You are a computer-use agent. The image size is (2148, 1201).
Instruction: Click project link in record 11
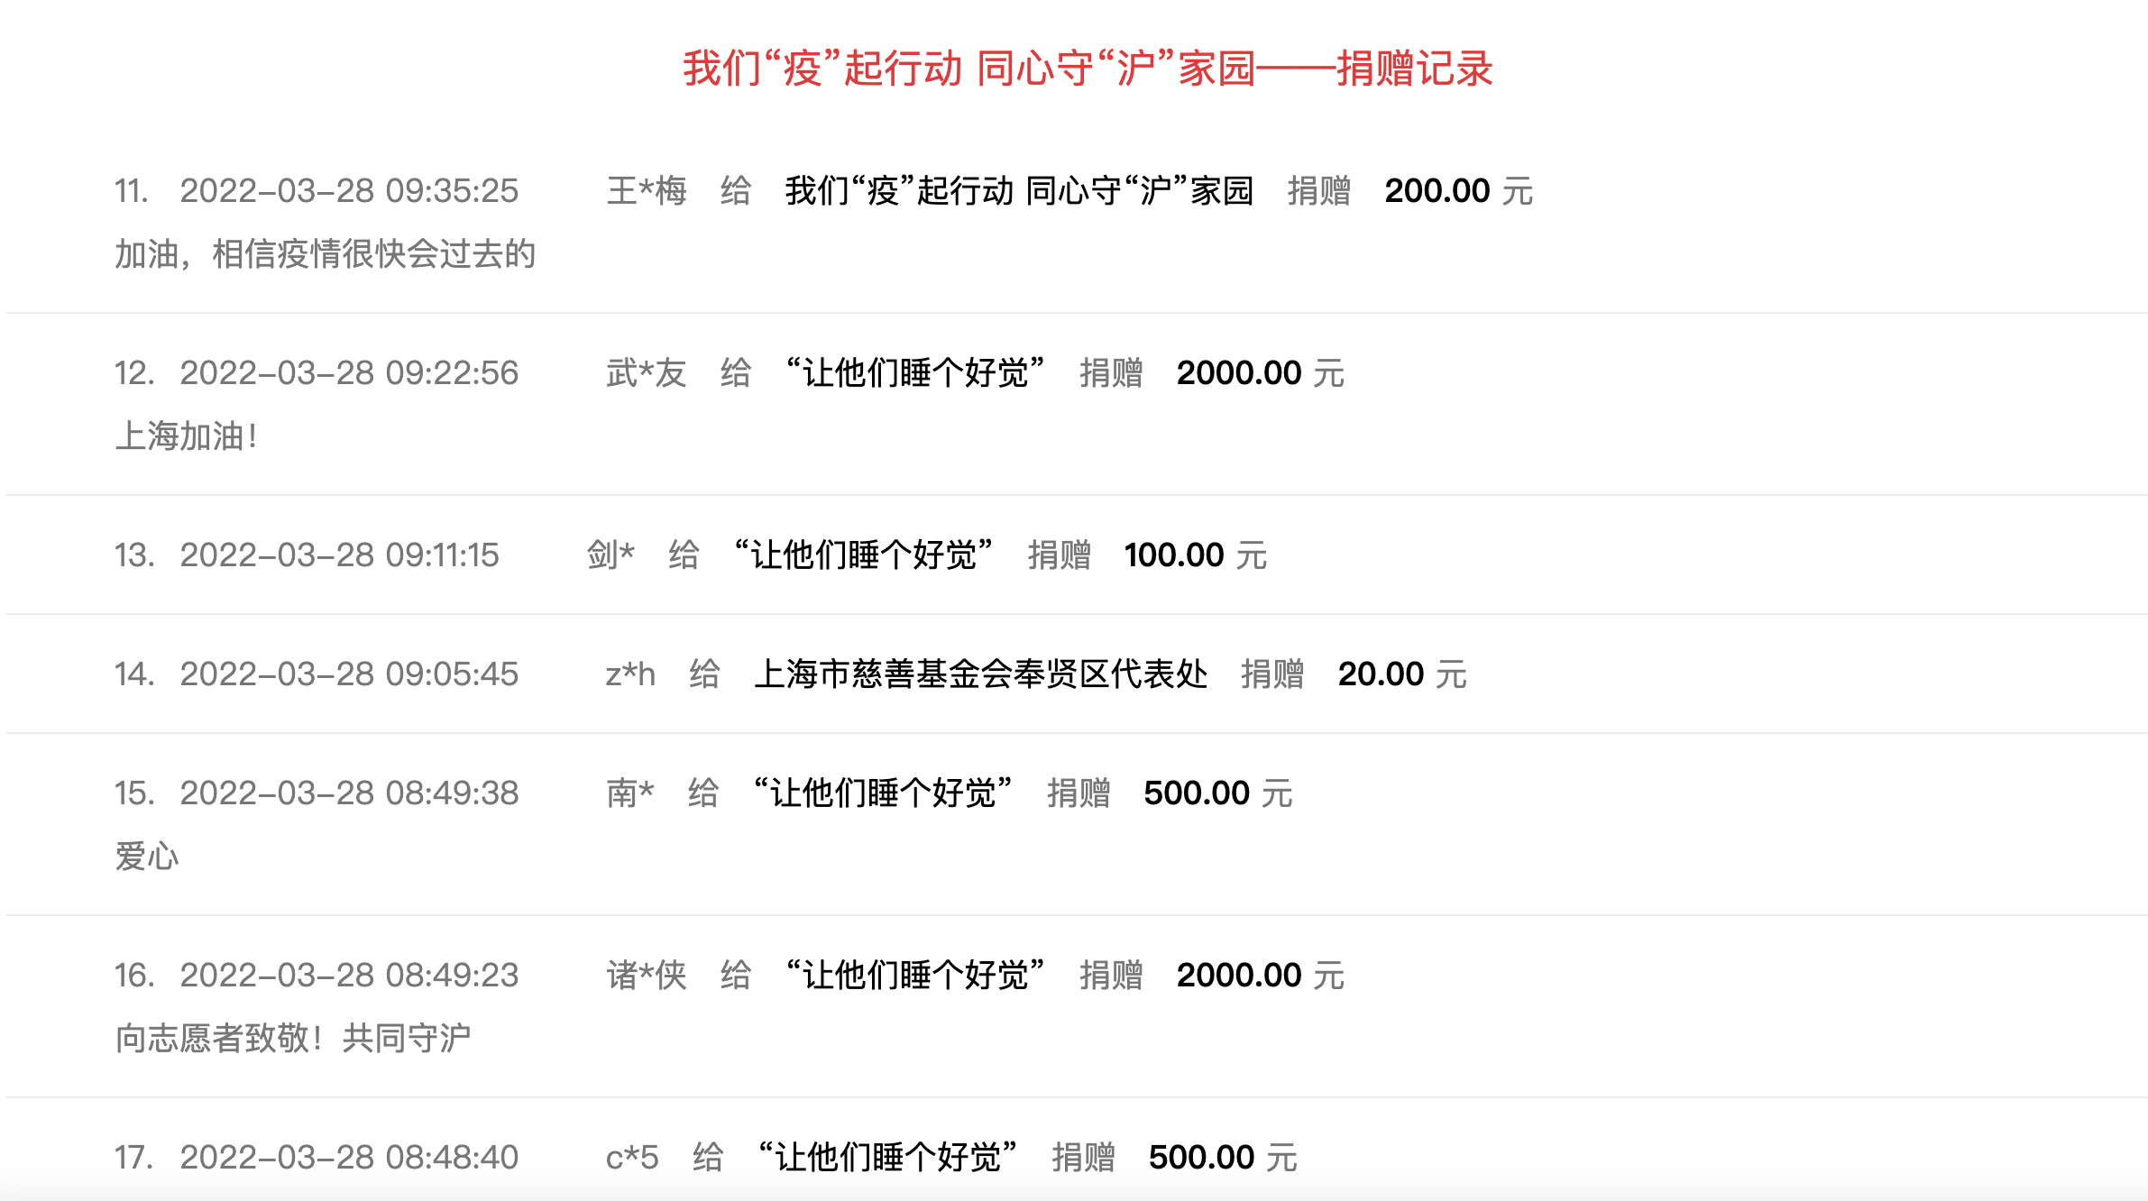coord(1019,191)
